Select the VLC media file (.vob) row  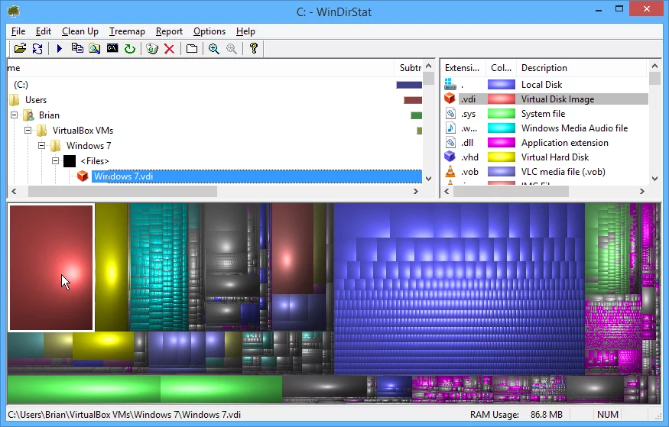click(x=563, y=171)
